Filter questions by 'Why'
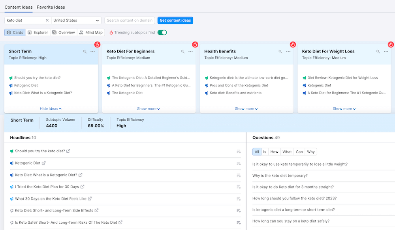The width and height of the screenshot is (395, 230). (x=311, y=152)
